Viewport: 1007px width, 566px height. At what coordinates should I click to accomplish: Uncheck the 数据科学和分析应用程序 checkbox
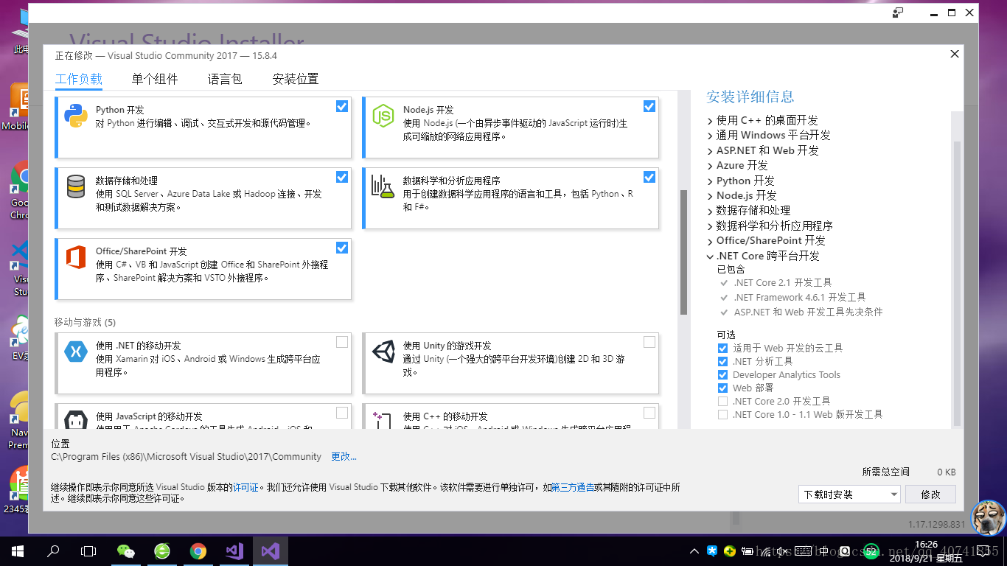pos(649,177)
